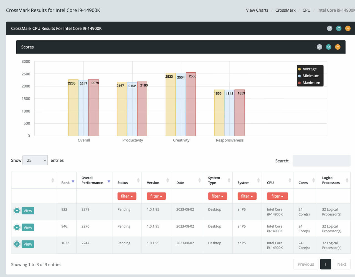Sort table by Version column
355x277 pixels.
tap(156, 180)
